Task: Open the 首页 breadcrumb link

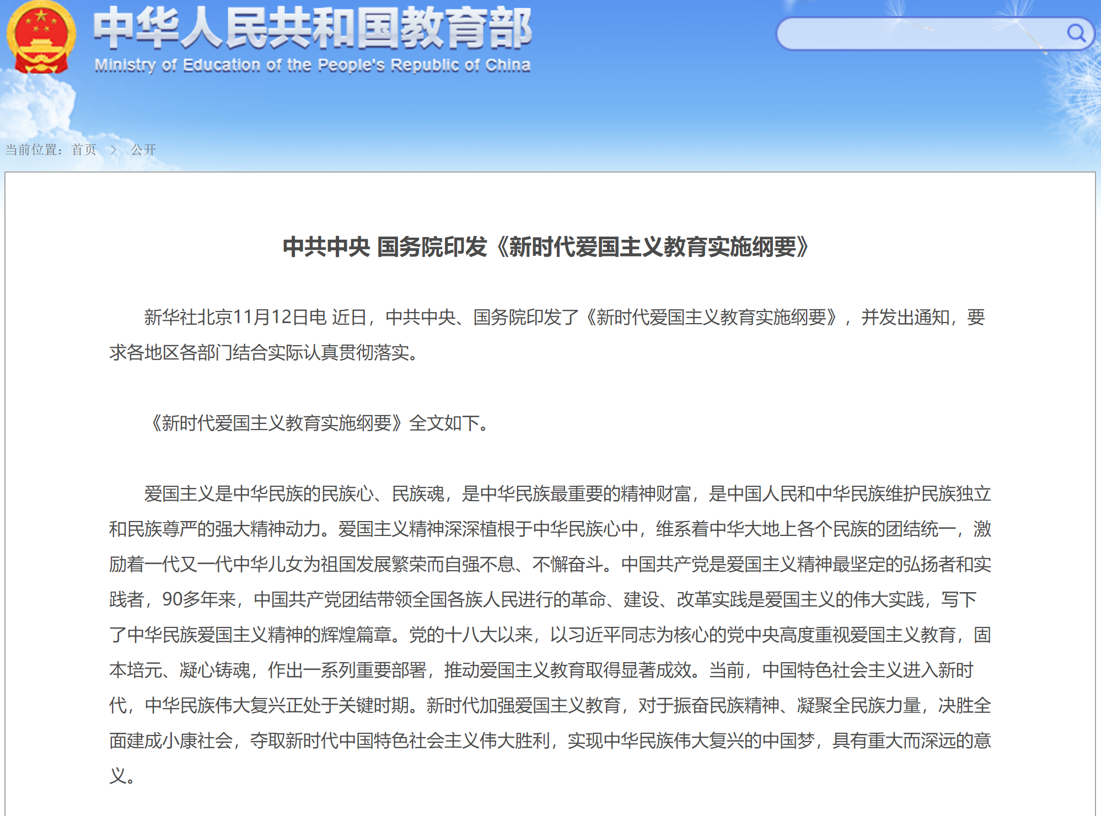Action: (x=84, y=149)
